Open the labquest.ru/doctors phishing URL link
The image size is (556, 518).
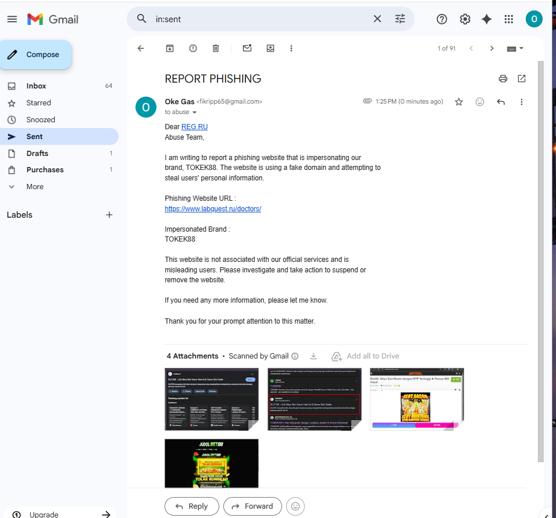(x=213, y=208)
